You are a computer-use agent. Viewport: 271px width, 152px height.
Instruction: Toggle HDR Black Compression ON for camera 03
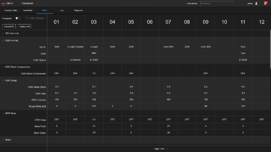[x=94, y=73]
